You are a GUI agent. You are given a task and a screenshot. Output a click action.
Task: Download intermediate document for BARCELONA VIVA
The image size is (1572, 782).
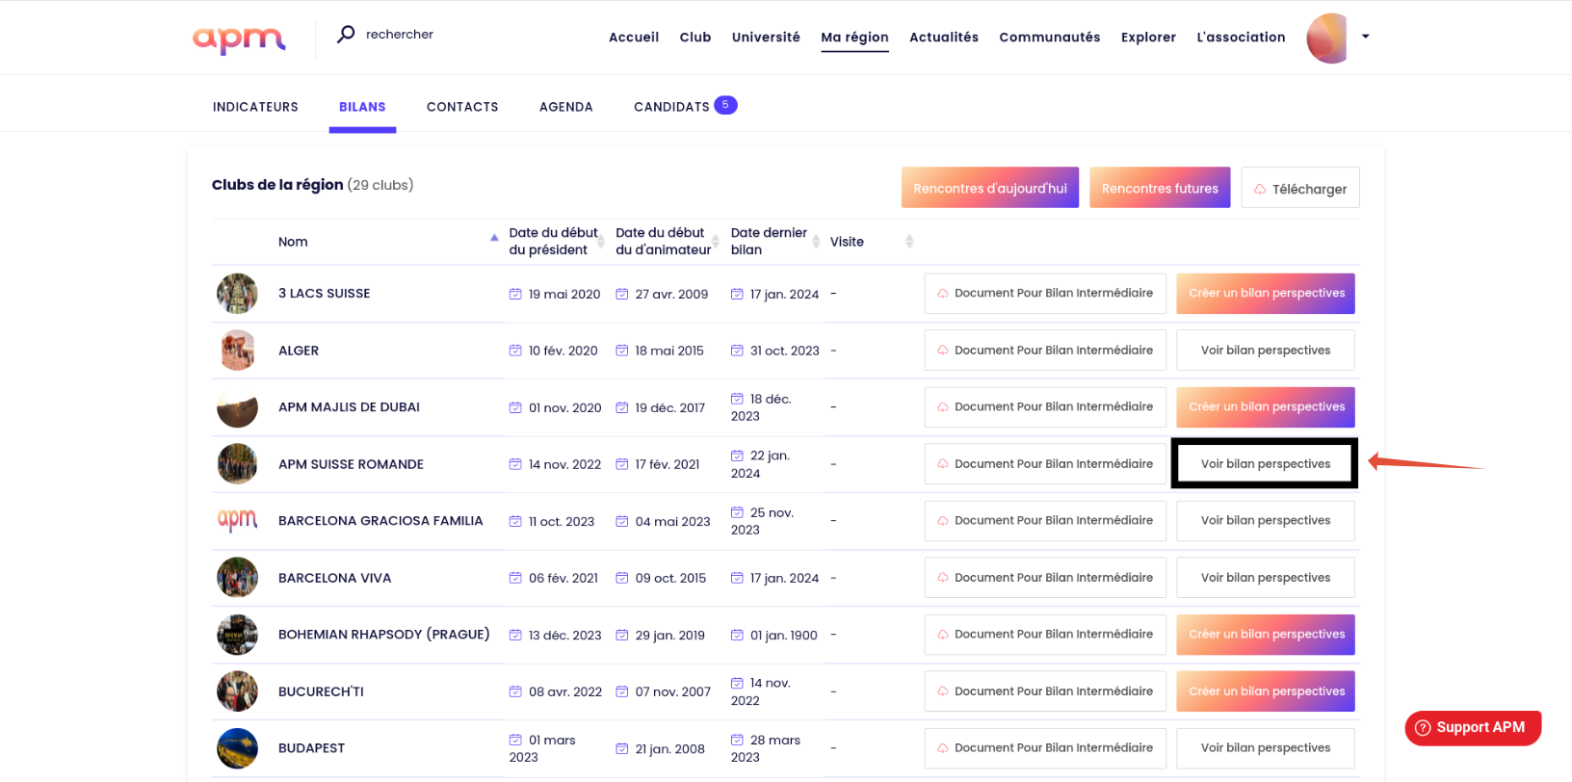tap(1045, 578)
